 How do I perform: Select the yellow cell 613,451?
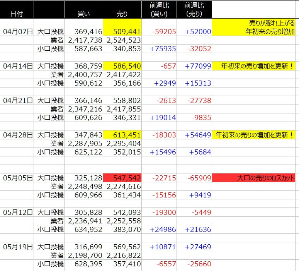pyautogui.click(x=122, y=135)
